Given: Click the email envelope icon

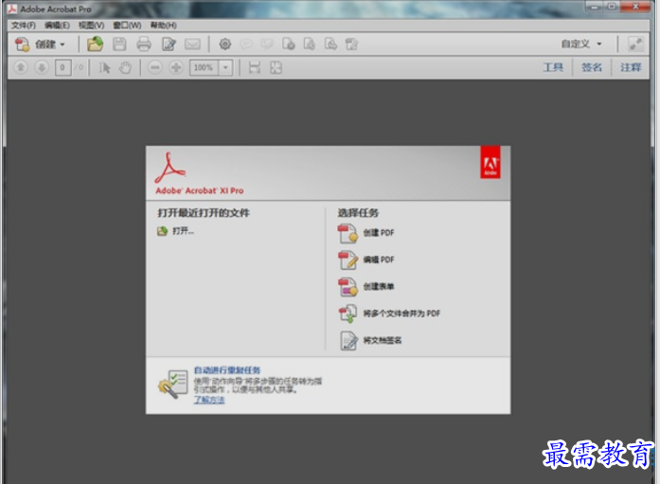Looking at the screenshot, I should click(x=193, y=44).
